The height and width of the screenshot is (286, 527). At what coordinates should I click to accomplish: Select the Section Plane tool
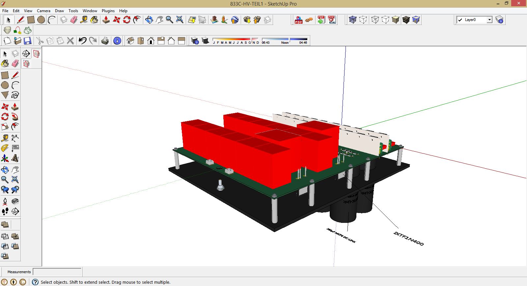click(26, 54)
